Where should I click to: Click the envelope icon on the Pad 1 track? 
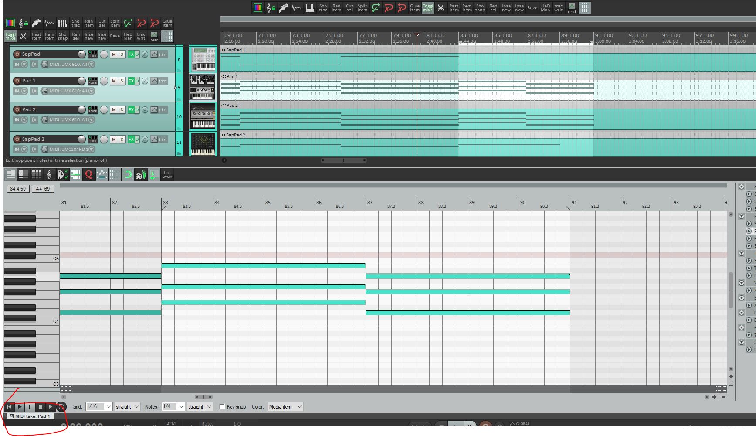click(x=154, y=81)
